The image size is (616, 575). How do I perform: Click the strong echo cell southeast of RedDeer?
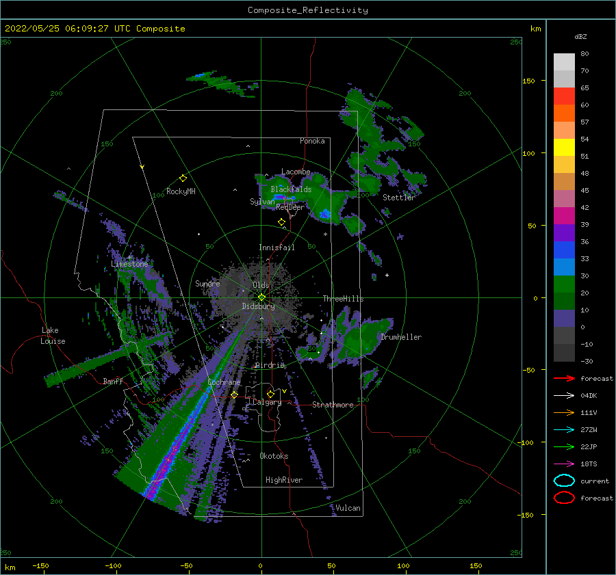tap(325, 214)
